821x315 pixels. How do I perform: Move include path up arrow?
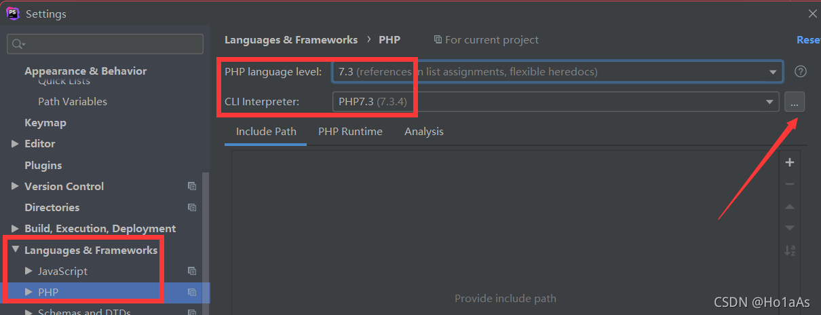pyautogui.click(x=789, y=206)
